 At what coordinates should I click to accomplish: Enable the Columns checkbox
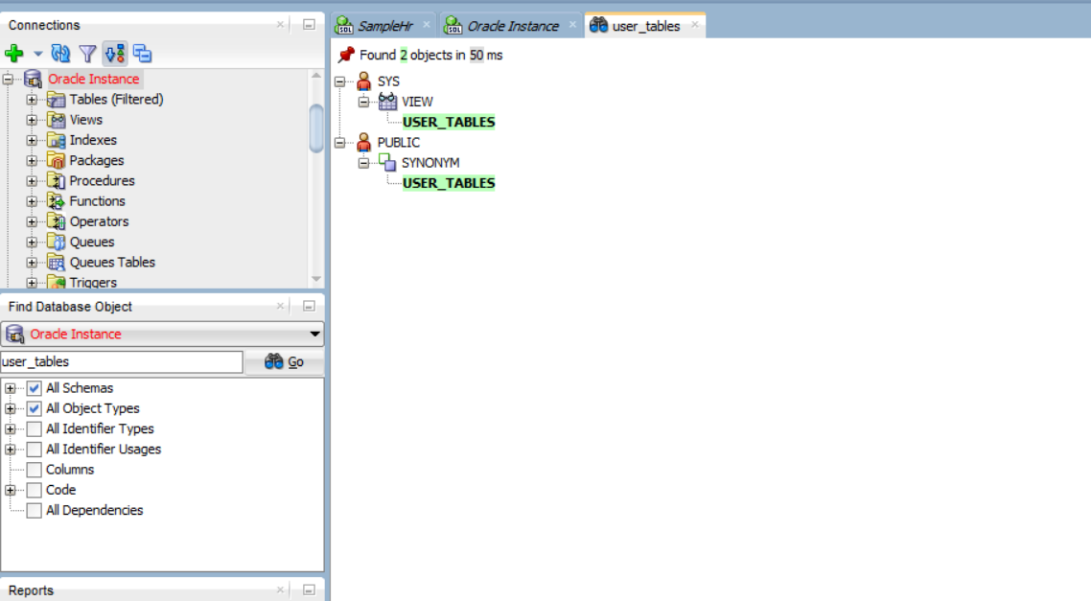[x=35, y=470]
